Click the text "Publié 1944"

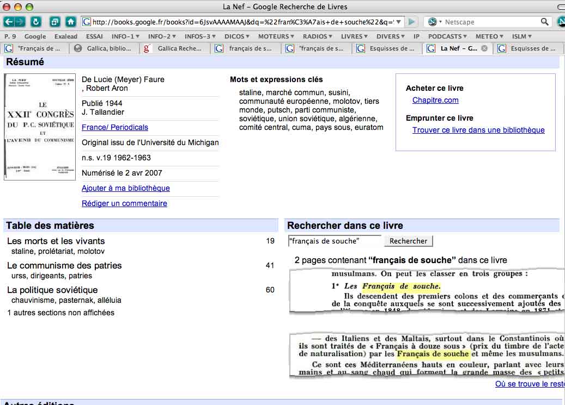pyautogui.click(x=102, y=103)
